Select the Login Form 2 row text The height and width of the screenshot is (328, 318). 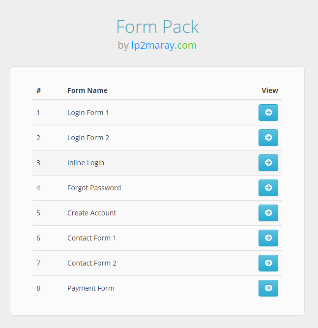(88, 138)
